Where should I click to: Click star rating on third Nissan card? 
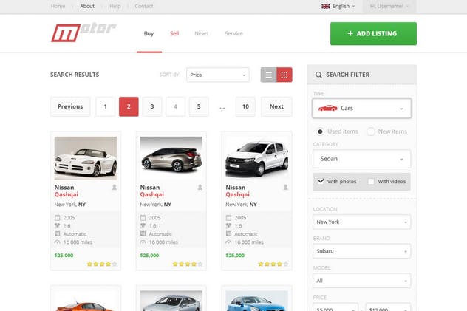tap(273, 264)
